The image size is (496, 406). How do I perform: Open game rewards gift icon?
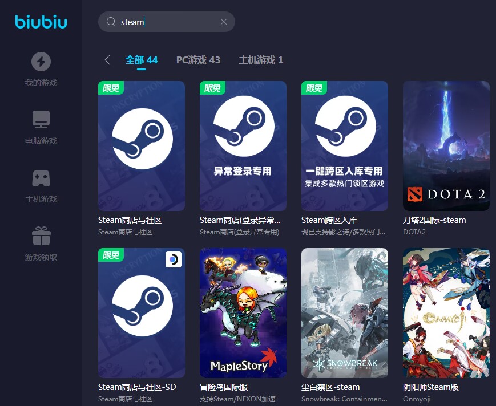pyautogui.click(x=41, y=236)
